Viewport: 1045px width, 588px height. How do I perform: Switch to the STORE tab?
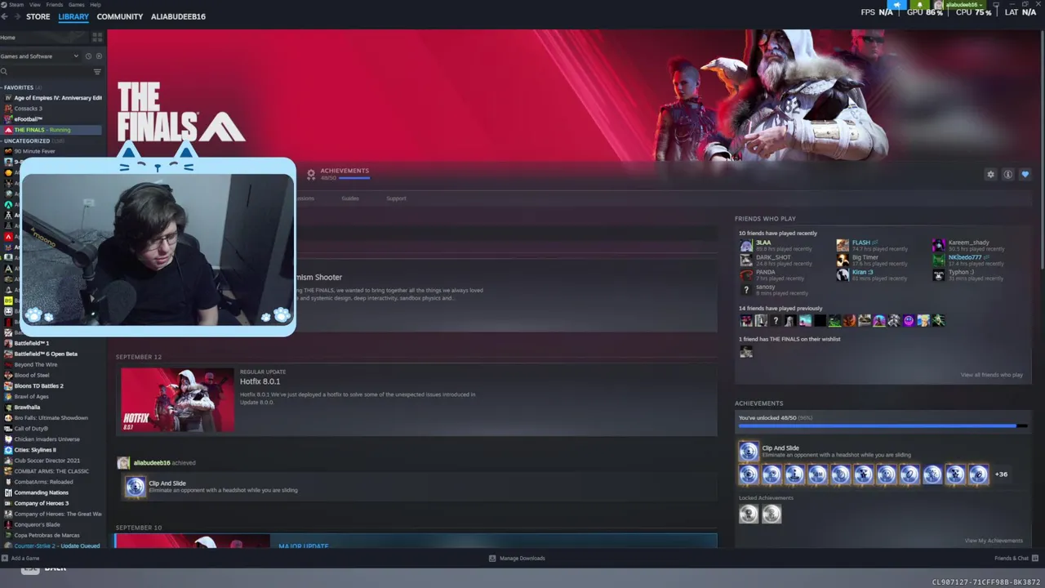pyautogui.click(x=38, y=16)
